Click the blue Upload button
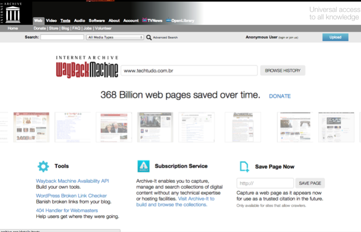This screenshot has width=361, height=232. (x=335, y=37)
